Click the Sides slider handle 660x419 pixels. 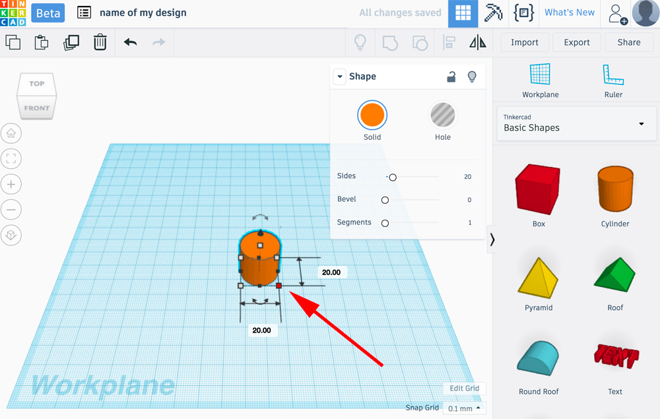pyautogui.click(x=393, y=177)
